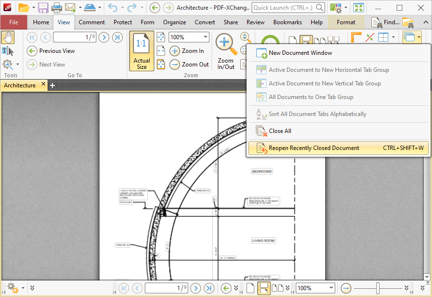Click the Previous View button

coord(51,51)
